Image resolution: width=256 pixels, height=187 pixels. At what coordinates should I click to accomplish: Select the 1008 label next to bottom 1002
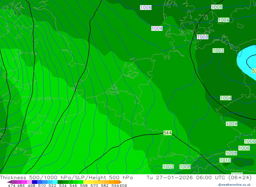185,167
